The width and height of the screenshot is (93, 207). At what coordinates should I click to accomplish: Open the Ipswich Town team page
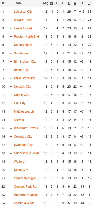point(23,20)
